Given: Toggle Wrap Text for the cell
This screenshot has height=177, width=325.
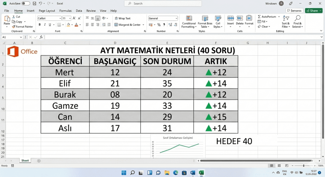Looking at the screenshot, I should point(123,18).
